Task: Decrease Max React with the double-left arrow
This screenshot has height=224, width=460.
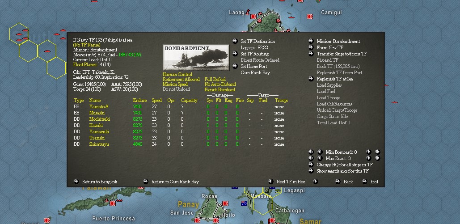Action: pos(311,158)
